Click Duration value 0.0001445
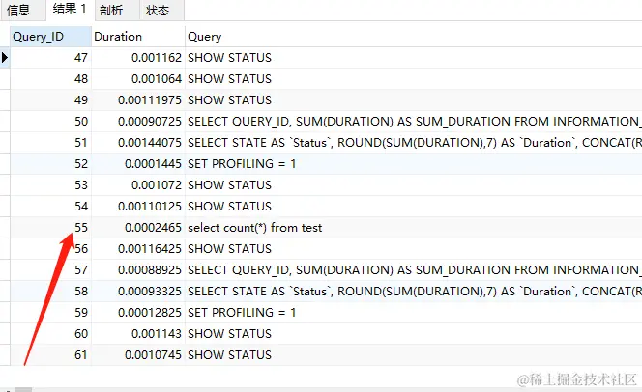The width and height of the screenshot is (642, 392). (138, 163)
